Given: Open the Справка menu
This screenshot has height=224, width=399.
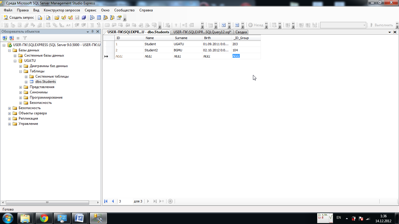Looking at the screenshot, I should pos(146,10).
